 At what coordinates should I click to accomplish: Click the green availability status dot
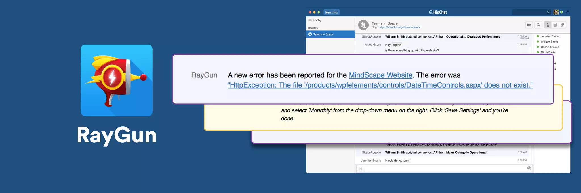(561, 12)
